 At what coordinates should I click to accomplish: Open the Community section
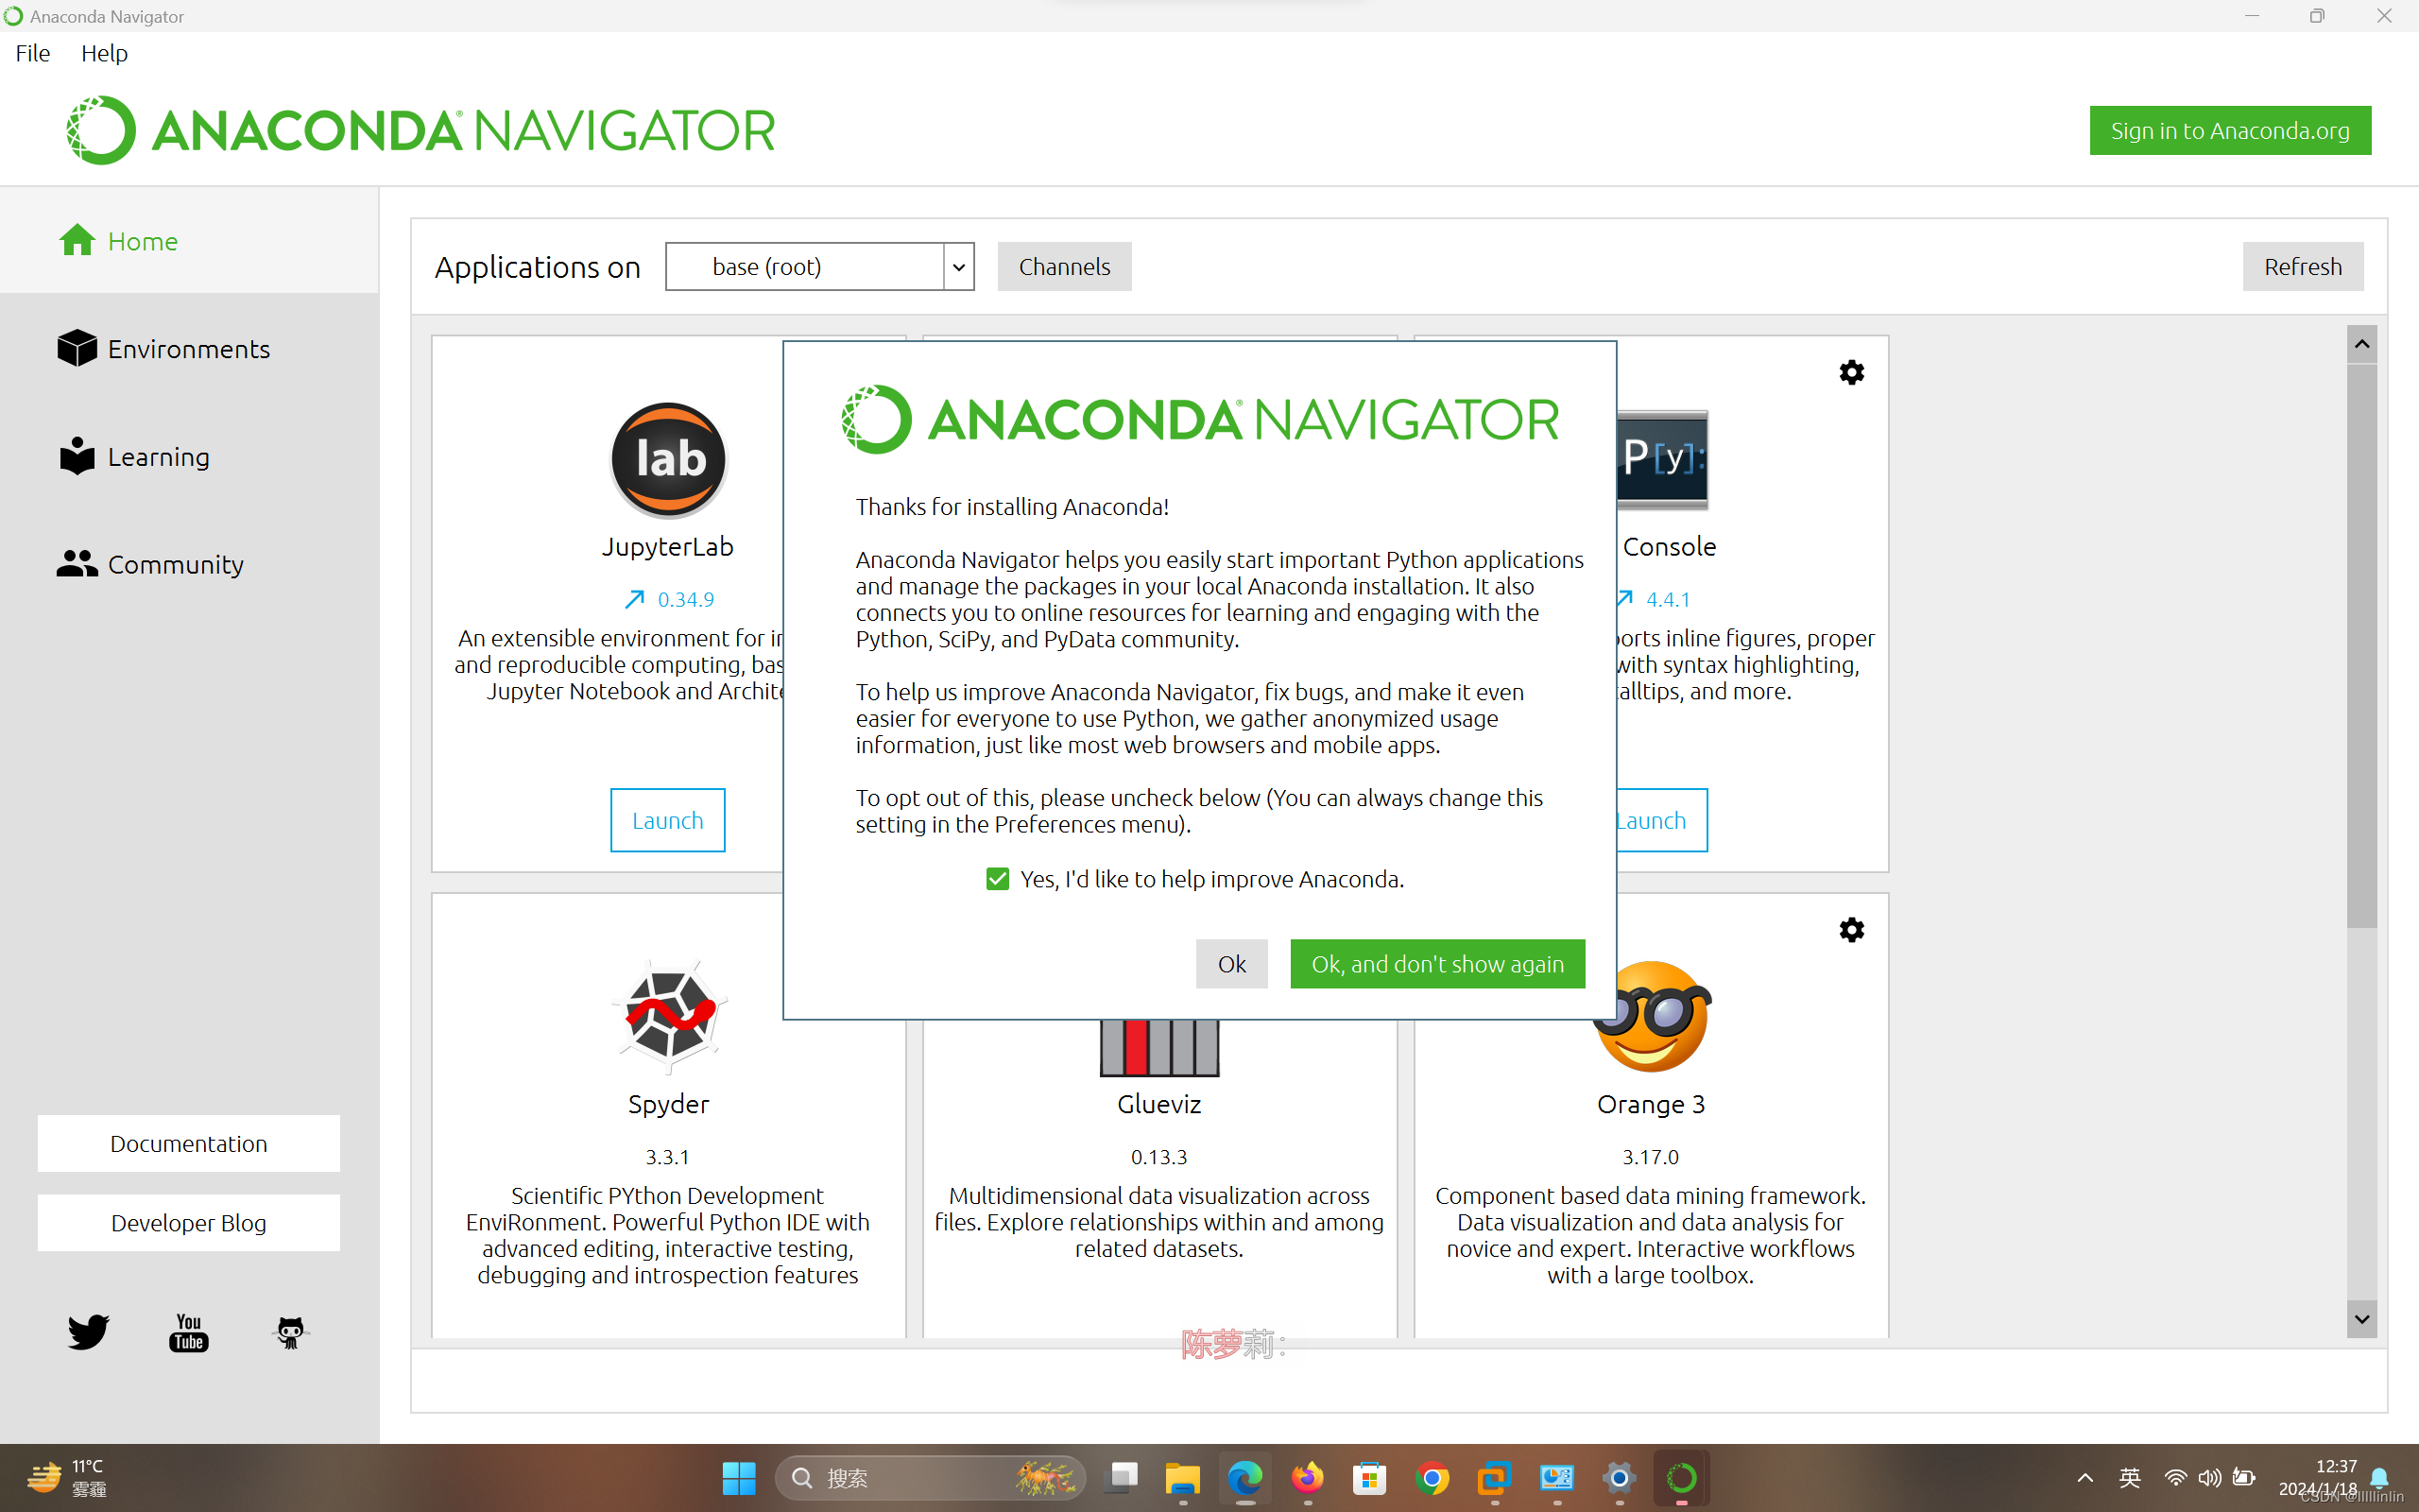click(x=175, y=563)
